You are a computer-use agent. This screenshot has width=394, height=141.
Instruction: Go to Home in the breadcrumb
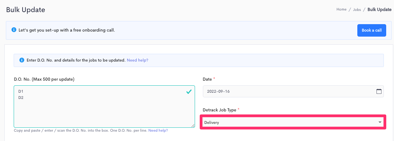point(341,9)
